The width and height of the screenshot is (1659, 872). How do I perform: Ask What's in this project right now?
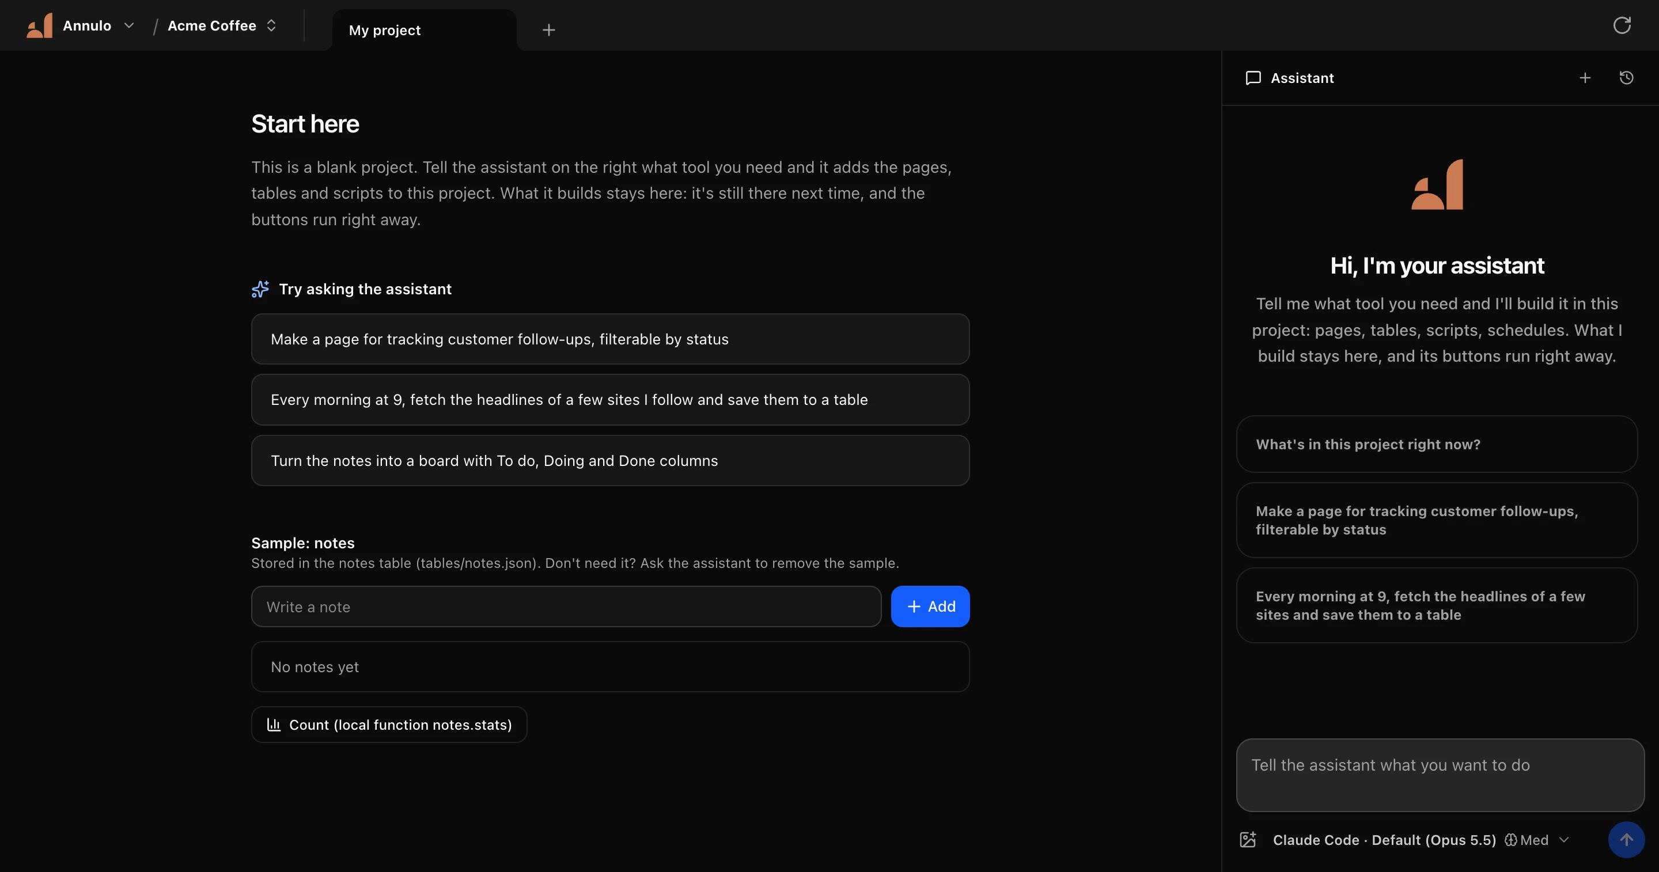[x=1436, y=445]
